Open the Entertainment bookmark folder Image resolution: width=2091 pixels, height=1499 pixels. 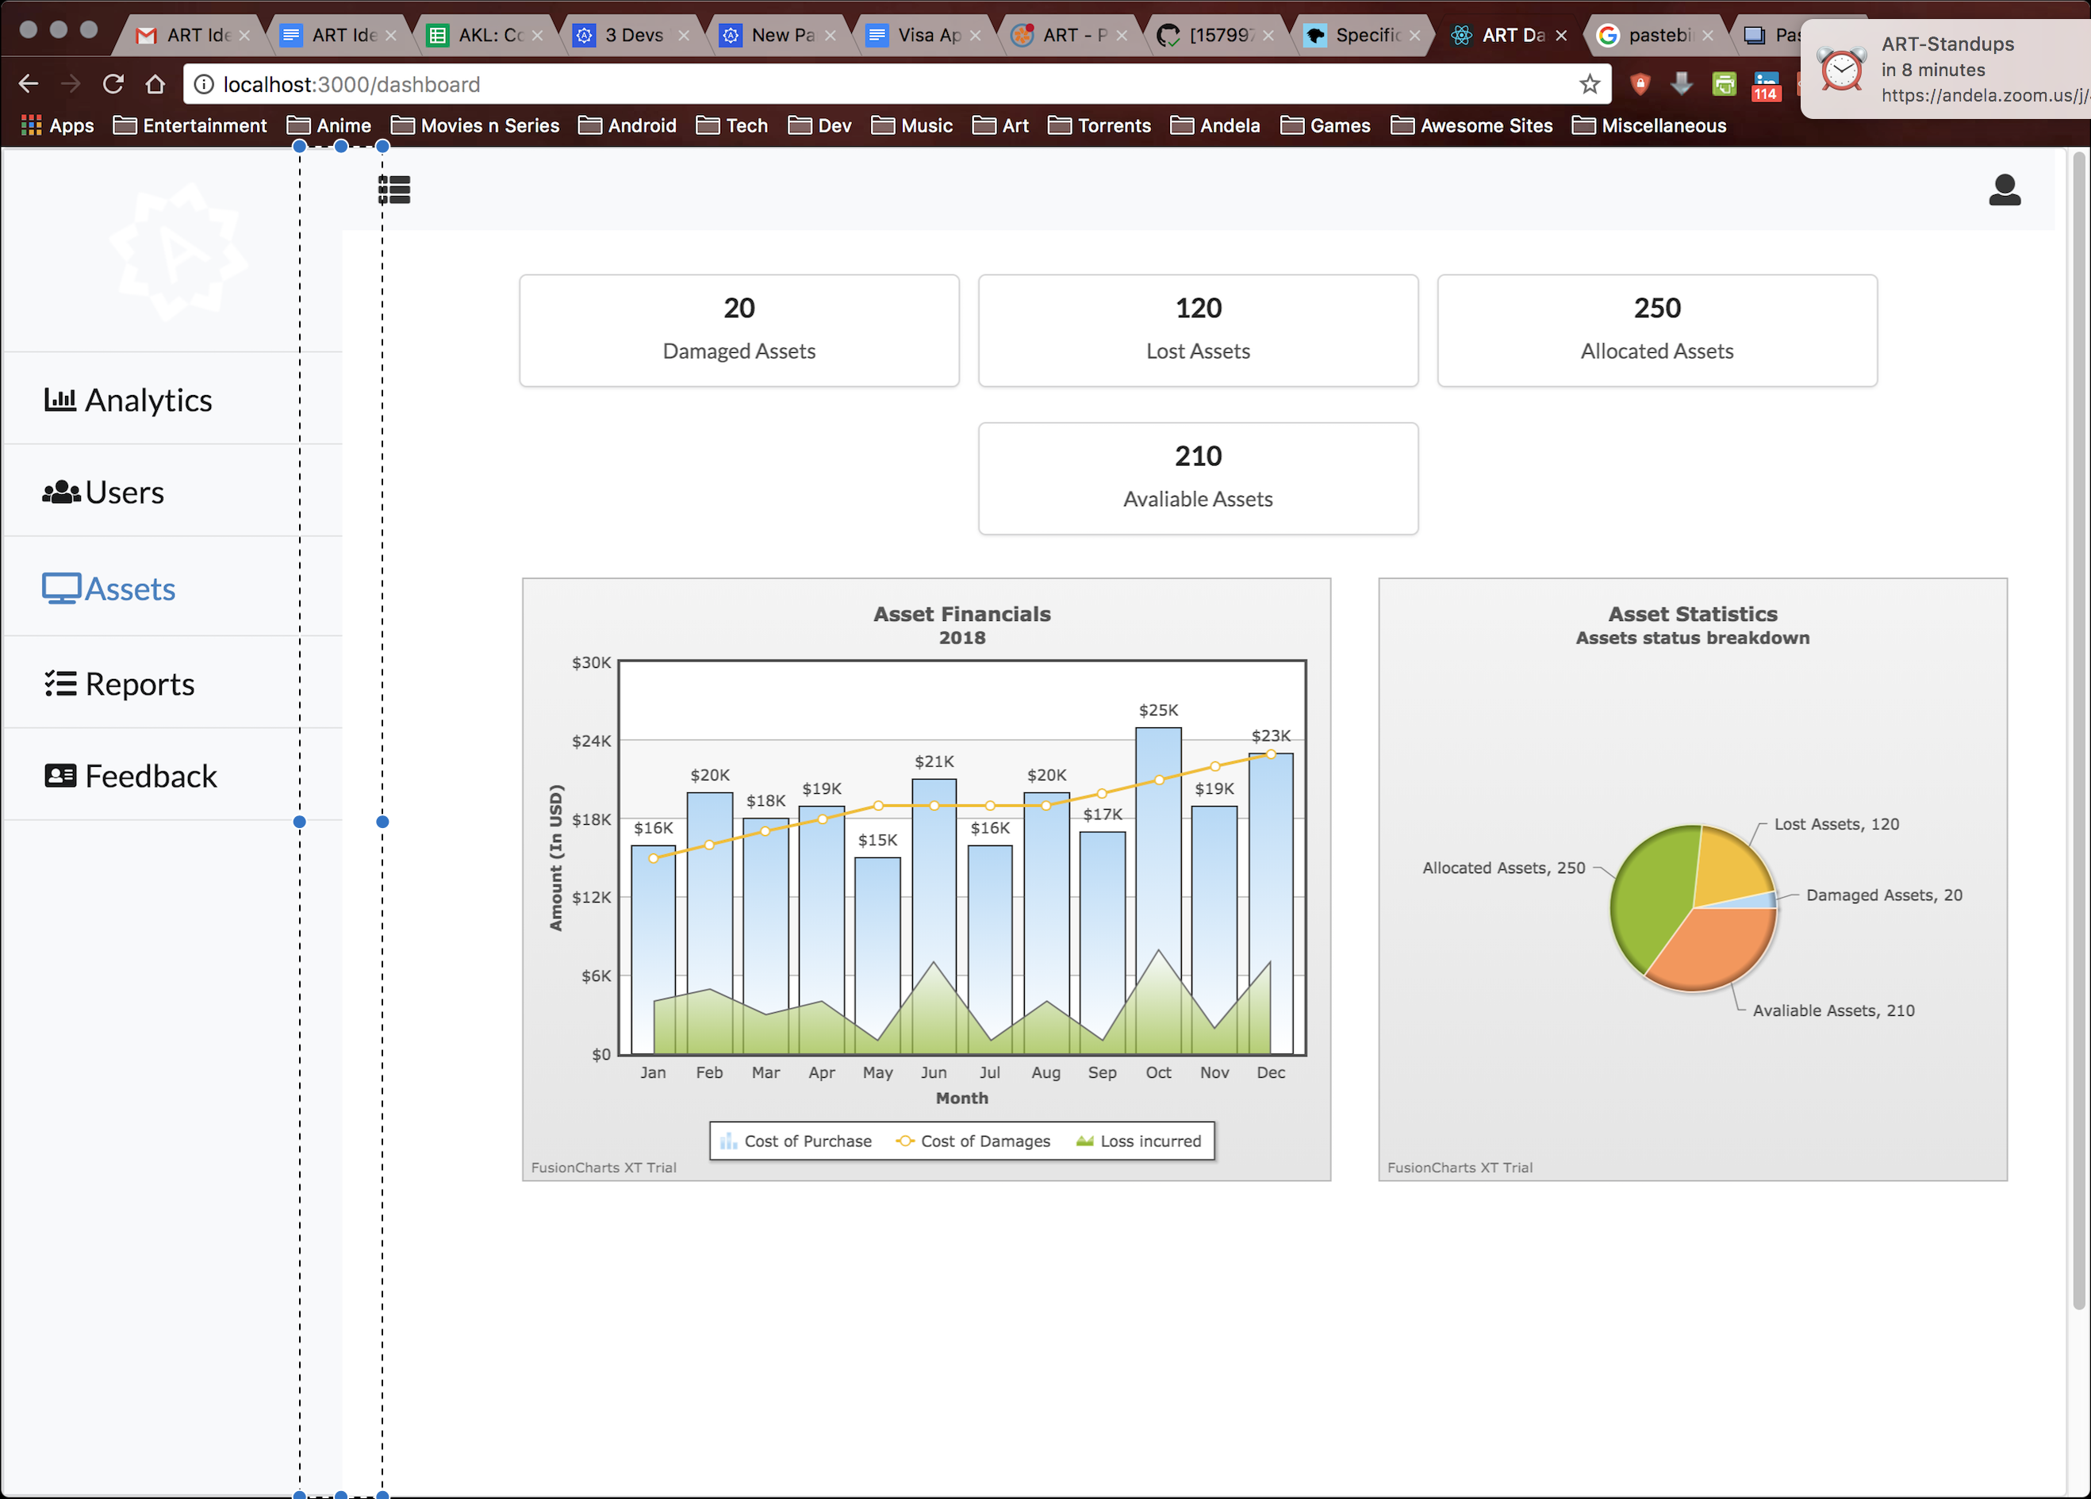pos(190,125)
